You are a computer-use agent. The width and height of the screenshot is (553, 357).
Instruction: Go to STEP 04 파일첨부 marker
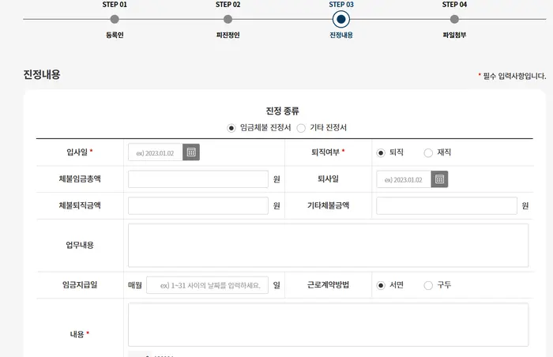(x=454, y=20)
